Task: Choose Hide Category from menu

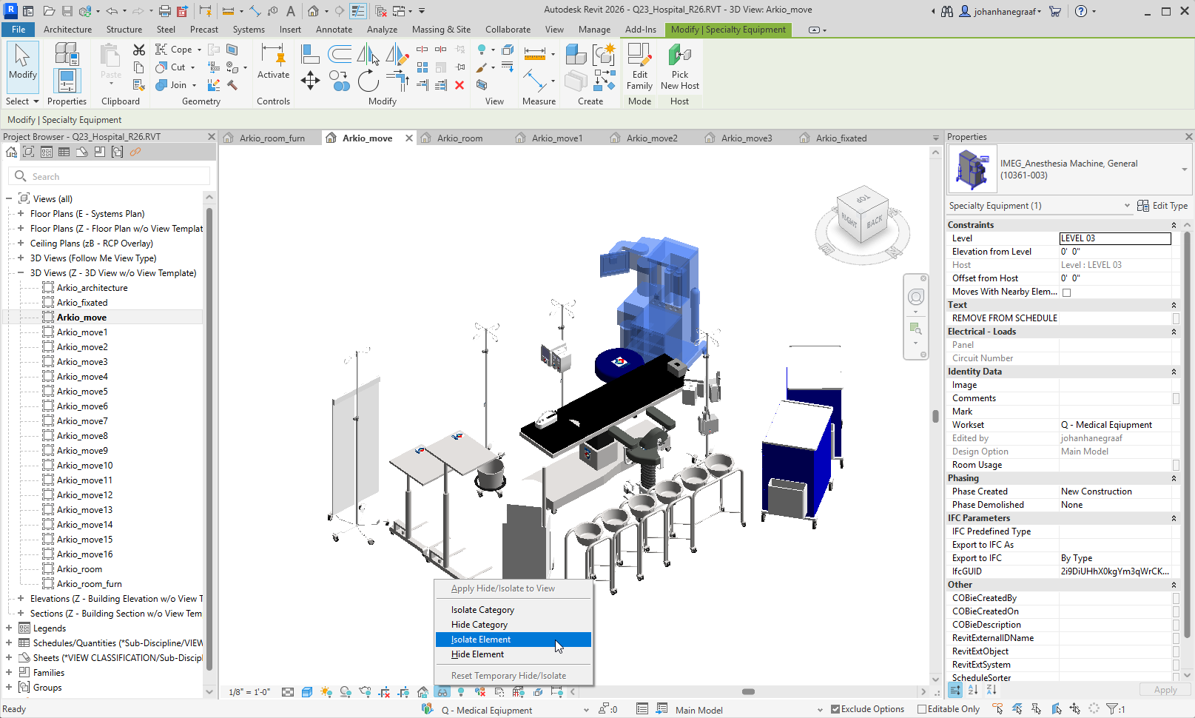Action: tap(514, 625)
